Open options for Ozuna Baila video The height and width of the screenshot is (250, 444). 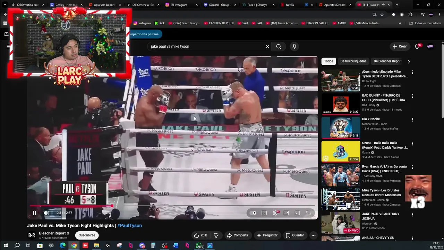pos(412,143)
